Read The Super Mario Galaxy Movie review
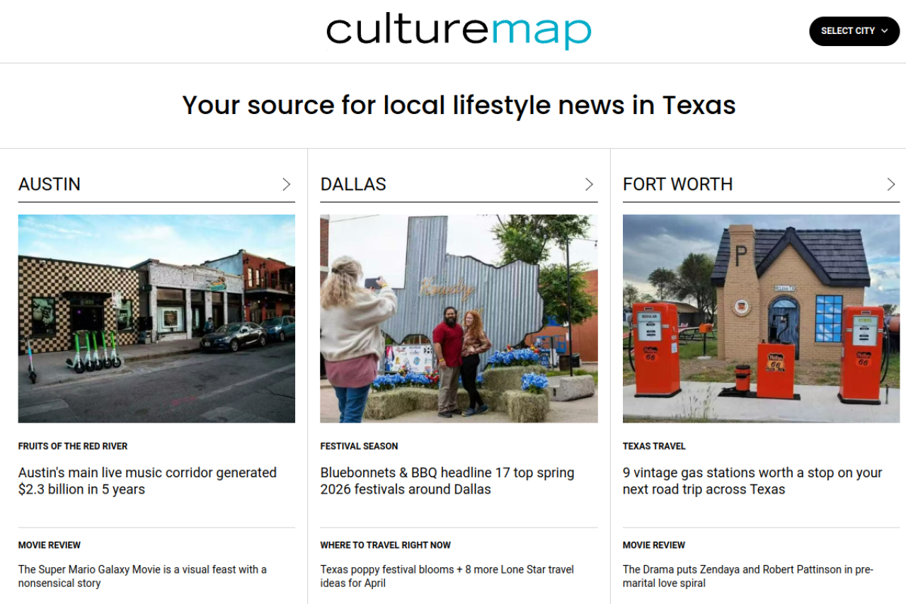 coord(142,576)
